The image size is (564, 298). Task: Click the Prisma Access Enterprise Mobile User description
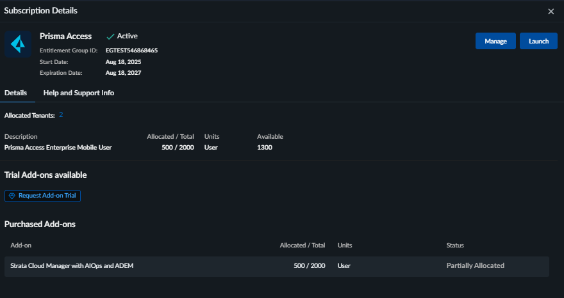[58, 147]
